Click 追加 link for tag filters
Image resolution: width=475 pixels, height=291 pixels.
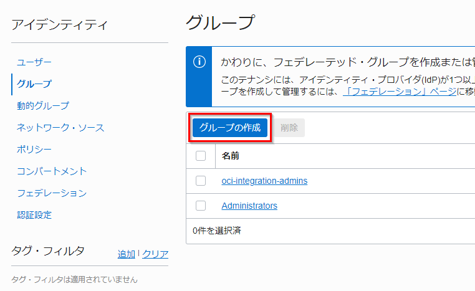(x=127, y=254)
